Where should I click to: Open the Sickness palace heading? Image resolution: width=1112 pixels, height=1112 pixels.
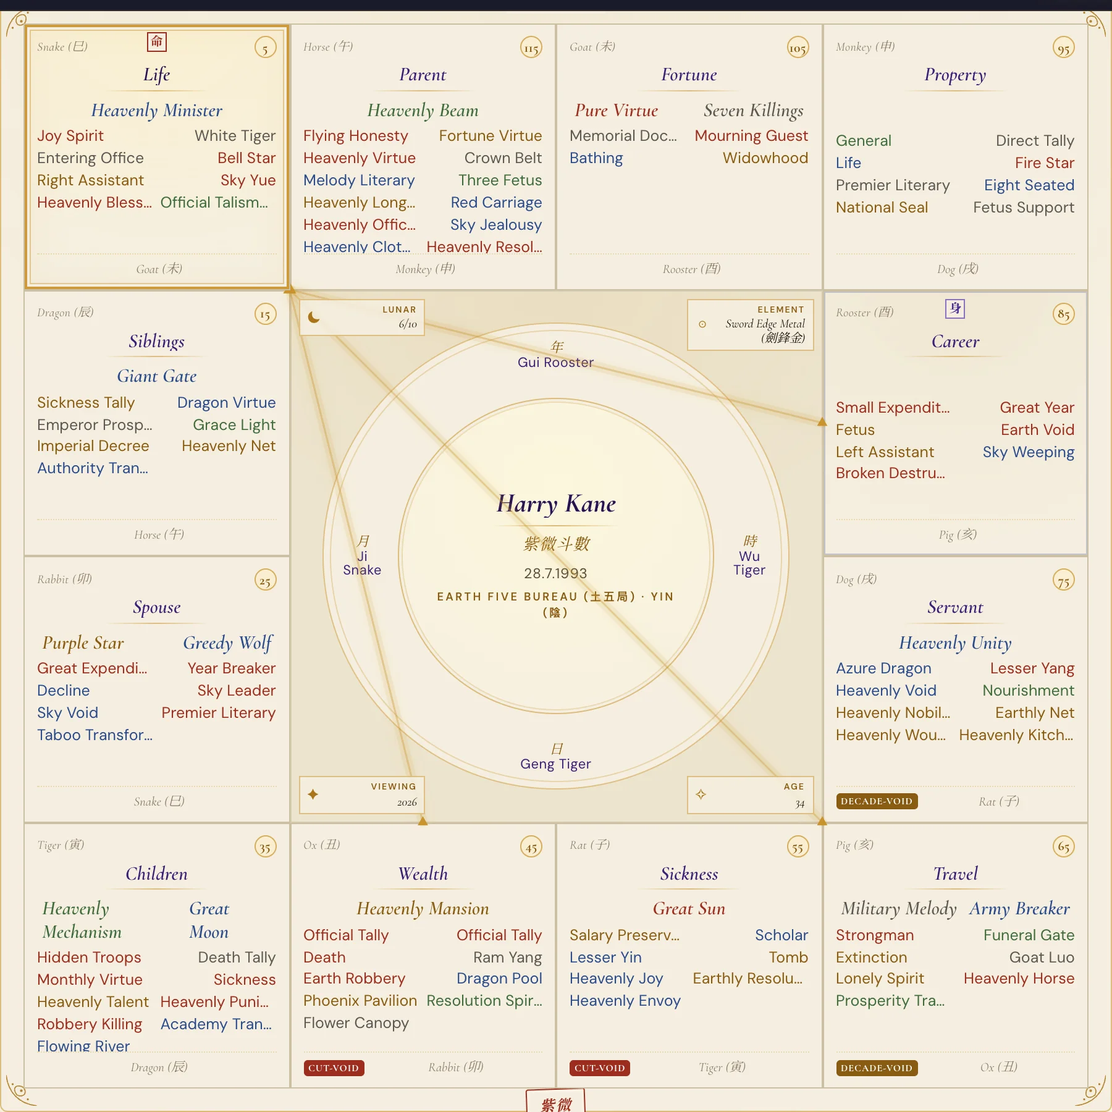[689, 874]
